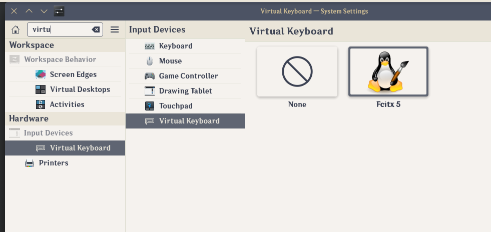Click the System Settings titlebar app icon

pos(59,11)
